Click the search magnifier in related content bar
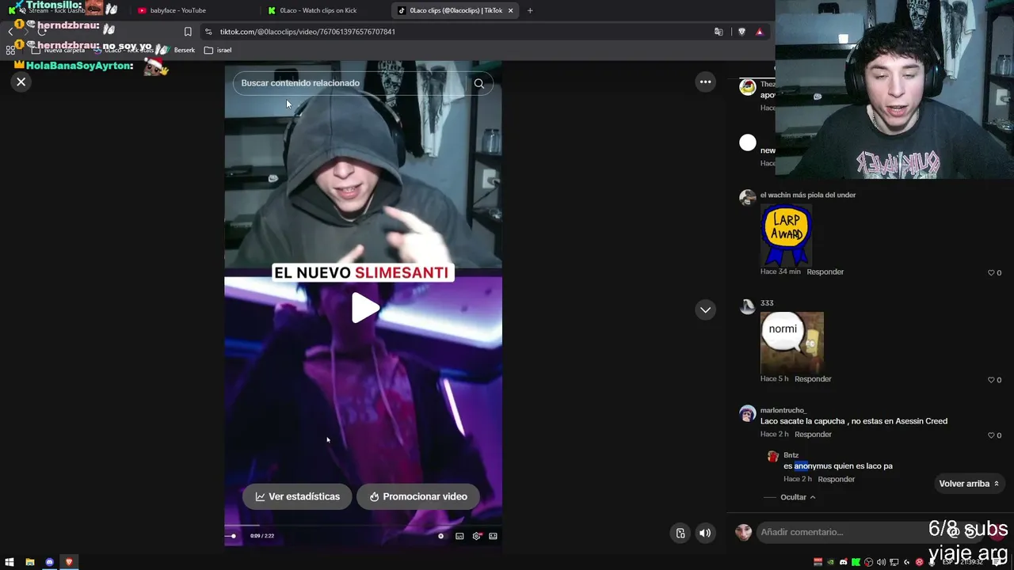Screen dimensions: 1014x570 [478, 83]
